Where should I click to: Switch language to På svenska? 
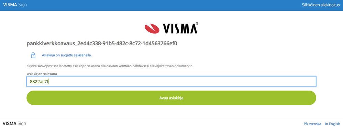click(x=312, y=124)
